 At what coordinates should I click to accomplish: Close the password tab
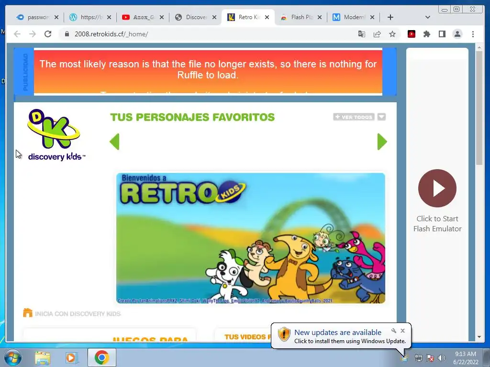[x=56, y=17]
